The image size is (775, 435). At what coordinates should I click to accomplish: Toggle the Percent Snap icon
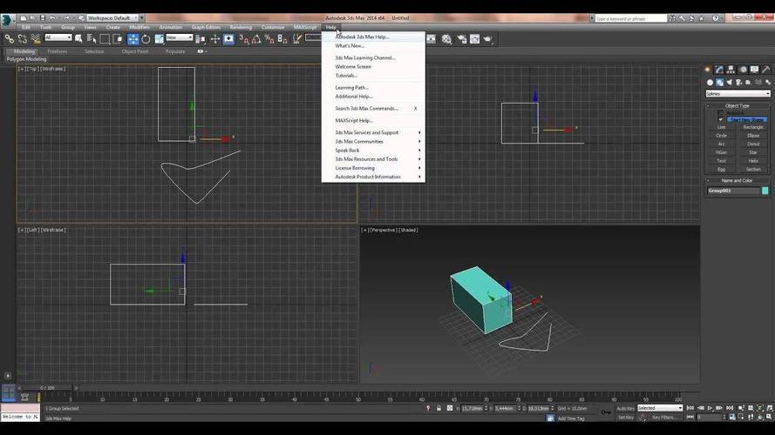(x=269, y=38)
